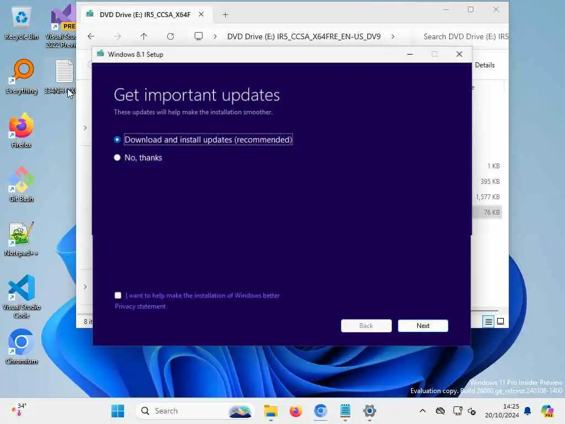Maximize the File Explorer window
Image resolution: width=565 pixels, height=424 pixels.
[471, 9]
